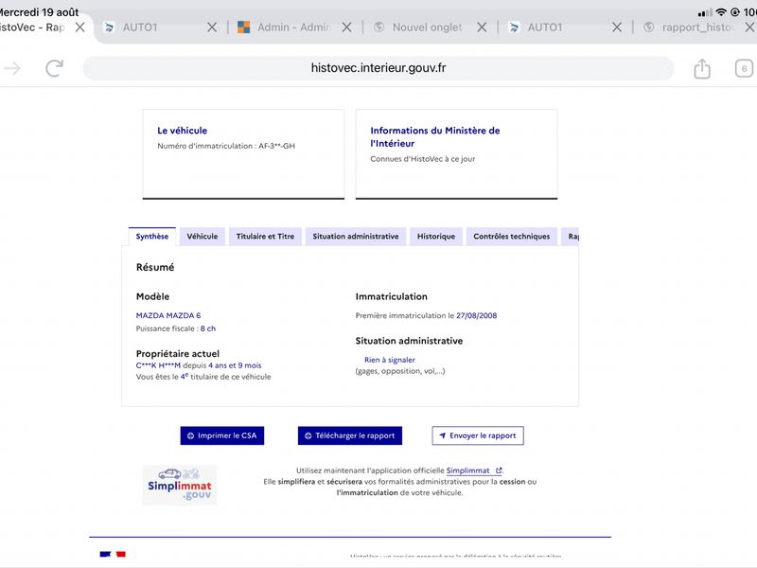Click the external-link icon after Simplimmat

tap(499, 470)
